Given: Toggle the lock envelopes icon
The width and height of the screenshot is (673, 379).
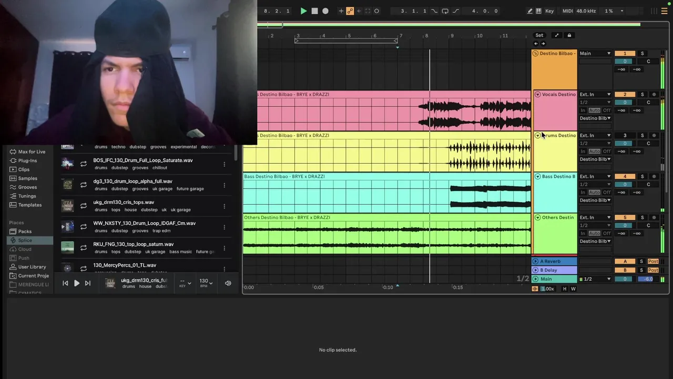Looking at the screenshot, I should tap(569, 35).
